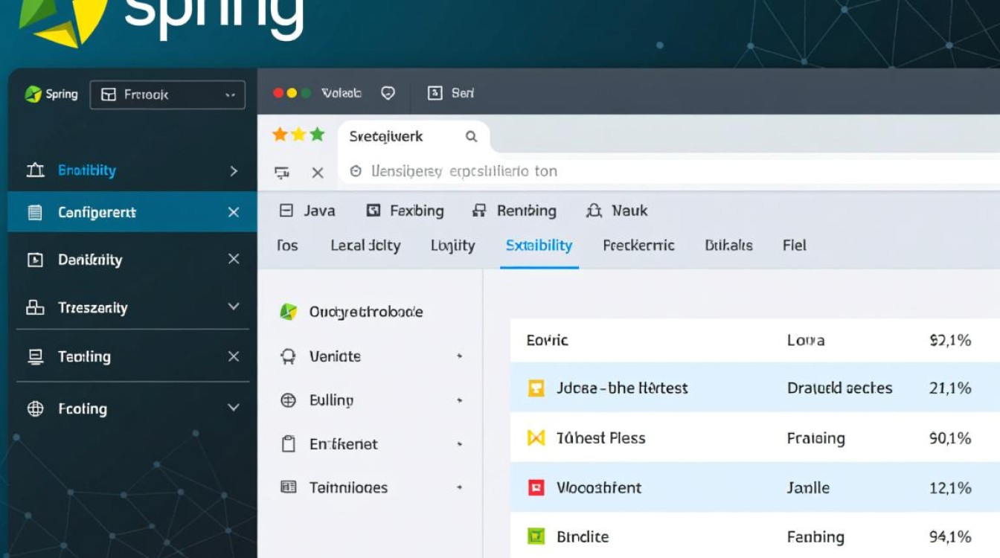This screenshot has height=558, width=1000.
Task: Open Teinniloges in the left list
Action: [348, 488]
